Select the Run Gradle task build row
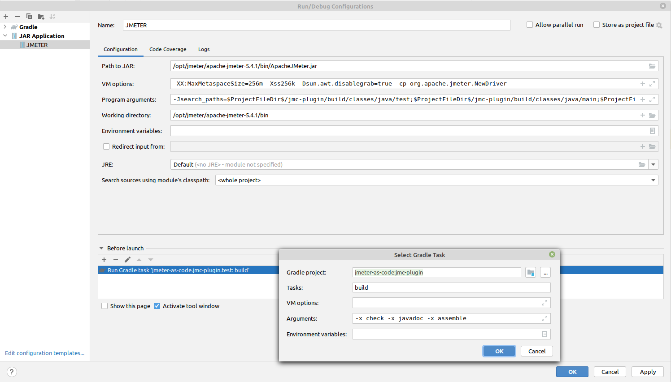Screen dimensions: 671x382 pyautogui.click(x=188, y=270)
